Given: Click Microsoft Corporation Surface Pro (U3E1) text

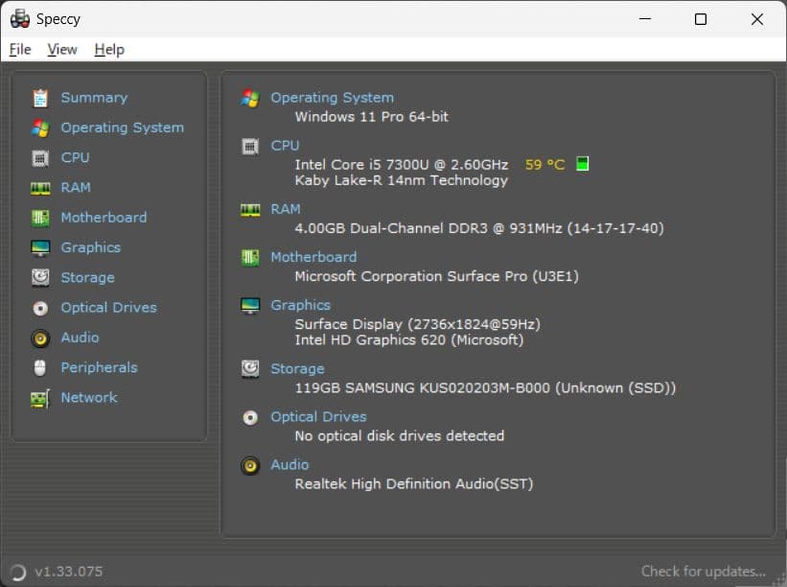Looking at the screenshot, I should (x=437, y=276).
